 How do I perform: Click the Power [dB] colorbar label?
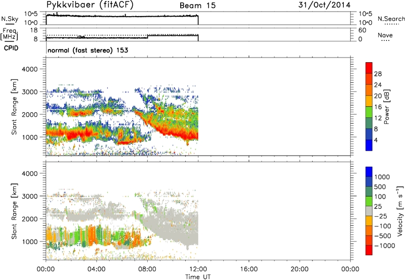(386, 107)
